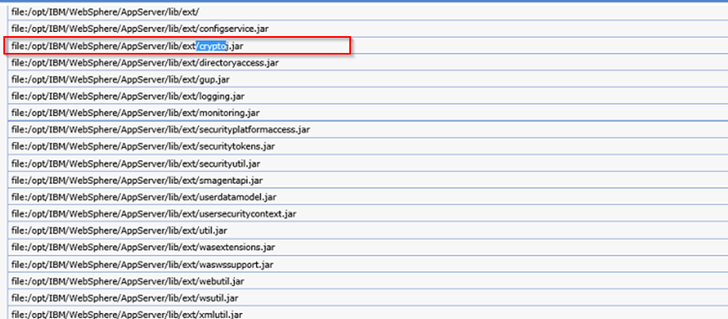Select the securityutil.jar row
Viewport: 728px width, 319px height.
(x=368, y=164)
